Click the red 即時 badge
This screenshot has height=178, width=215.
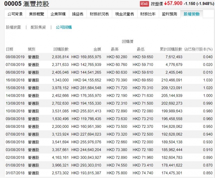click(x=145, y=4)
